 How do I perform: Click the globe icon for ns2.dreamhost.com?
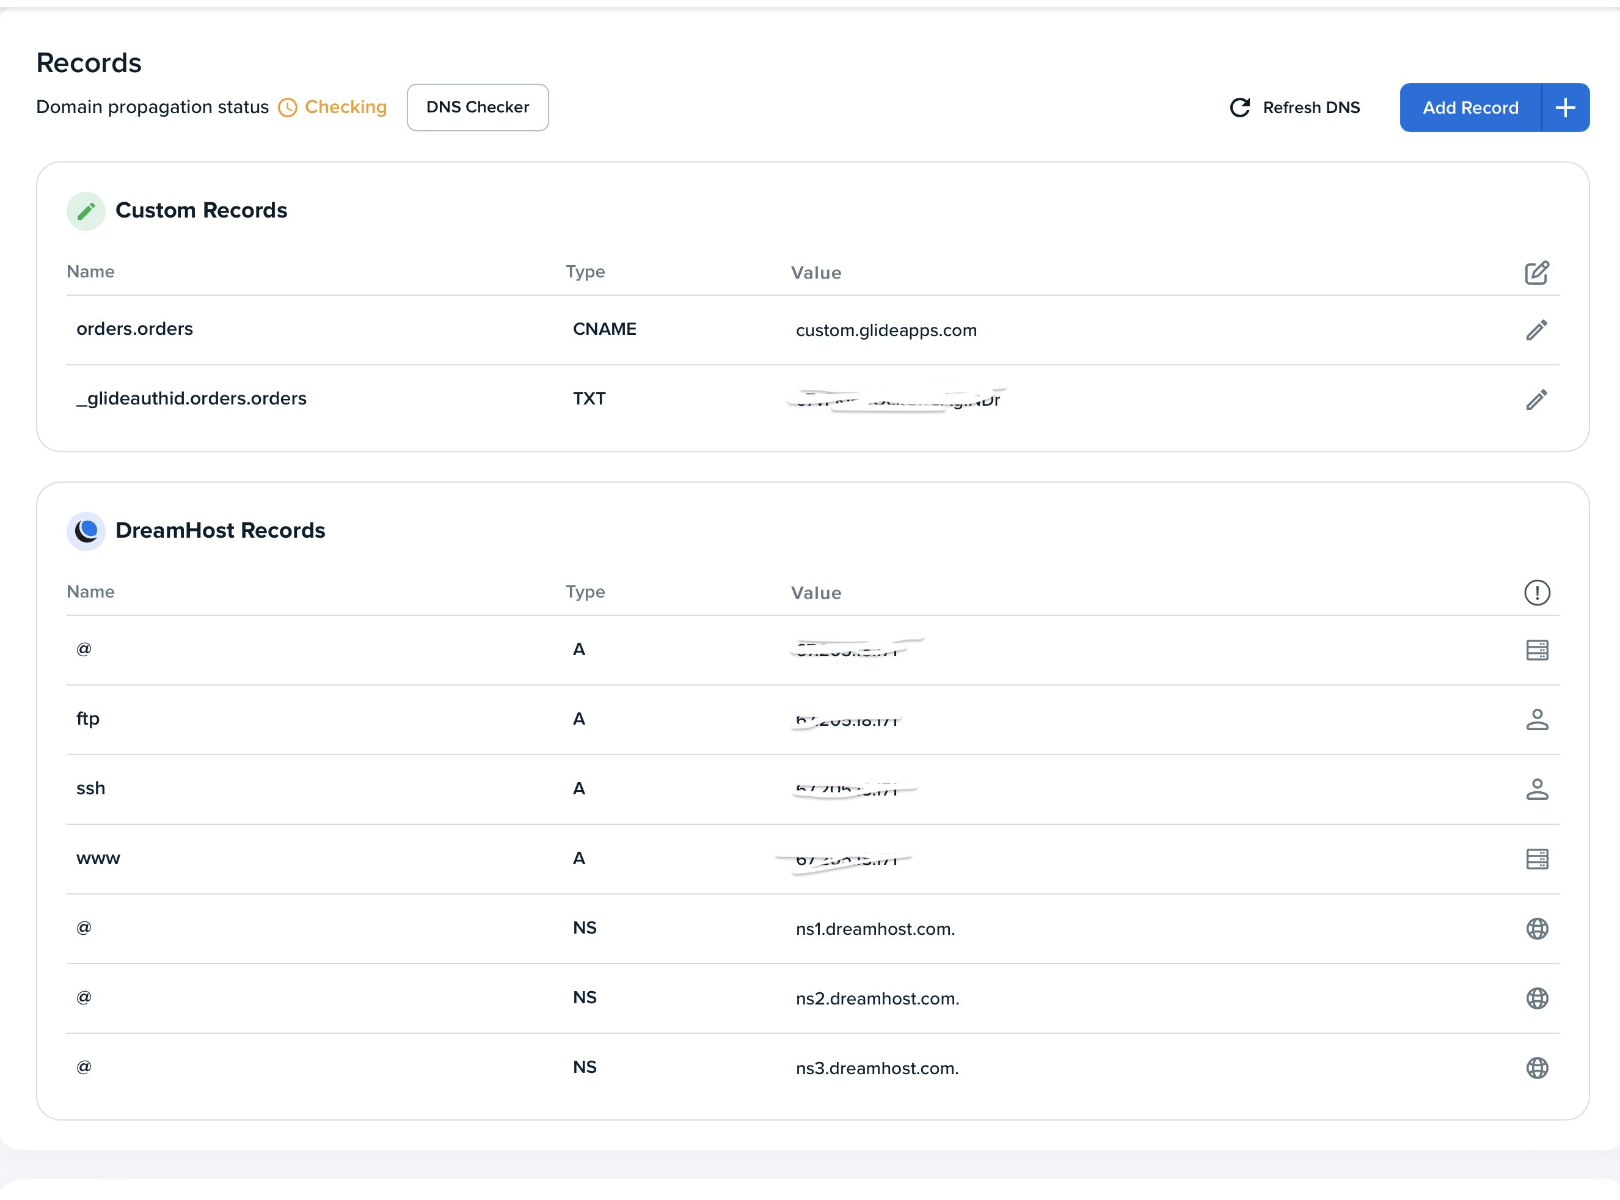pos(1536,998)
